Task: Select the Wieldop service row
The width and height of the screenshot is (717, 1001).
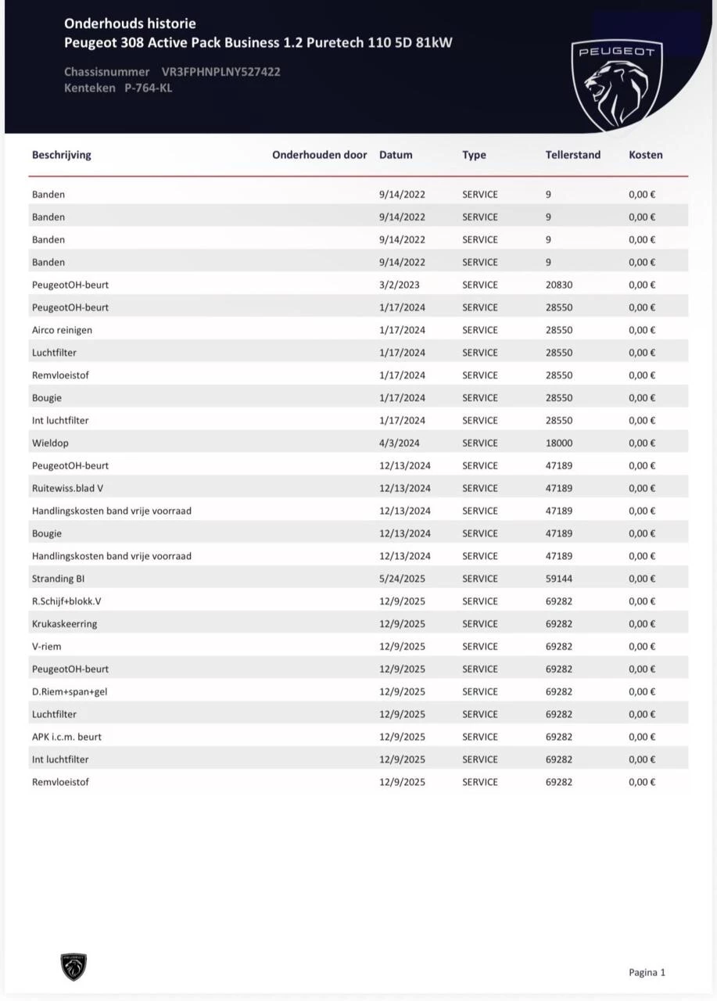Action: pyautogui.click(x=360, y=443)
